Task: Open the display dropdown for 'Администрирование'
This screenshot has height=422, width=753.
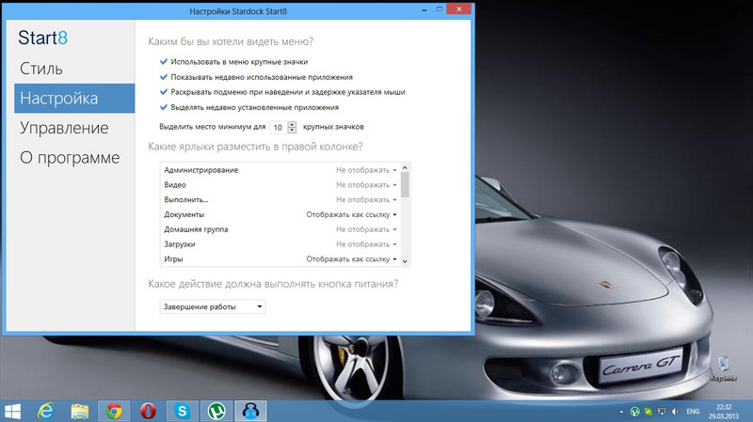Action: click(365, 170)
